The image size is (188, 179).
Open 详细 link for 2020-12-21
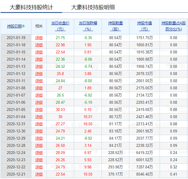pos(39,174)
